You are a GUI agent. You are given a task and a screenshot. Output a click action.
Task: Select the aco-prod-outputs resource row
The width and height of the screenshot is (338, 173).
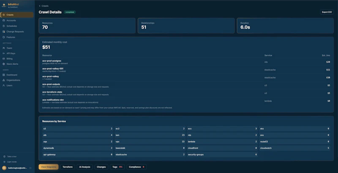pos(186,85)
